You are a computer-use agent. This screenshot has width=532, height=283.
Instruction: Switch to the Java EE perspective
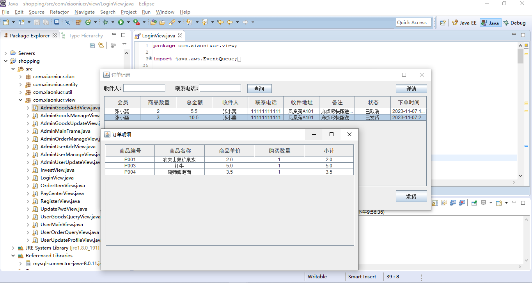(x=464, y=23)
